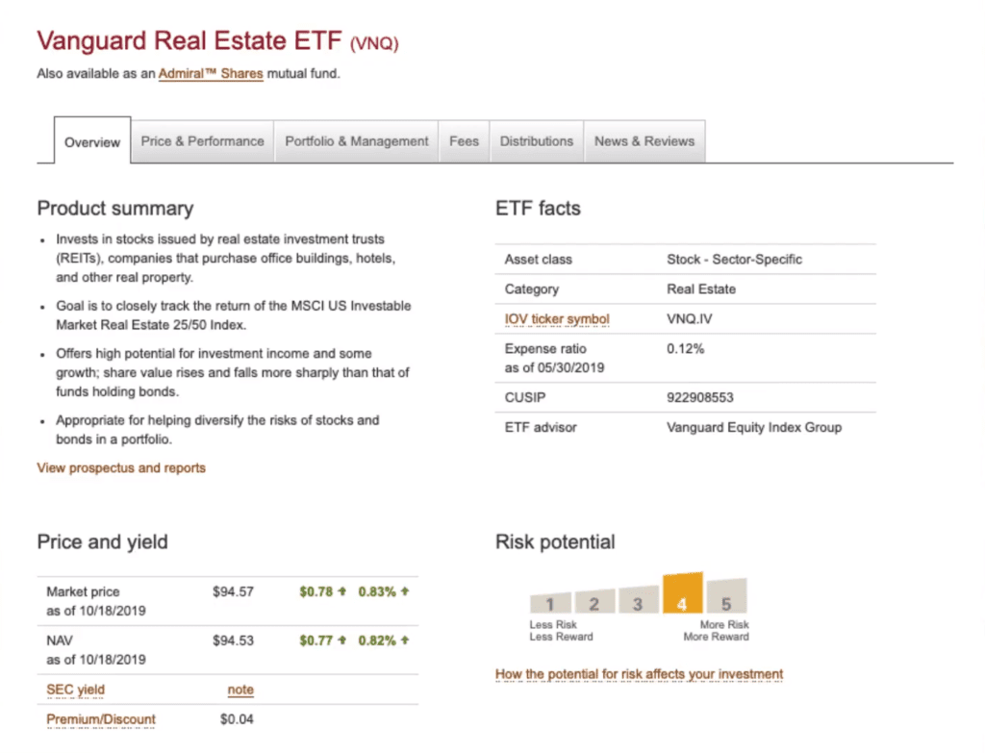Open the note link in SEC yield row

pyautogui.click(x=240, y=690)
